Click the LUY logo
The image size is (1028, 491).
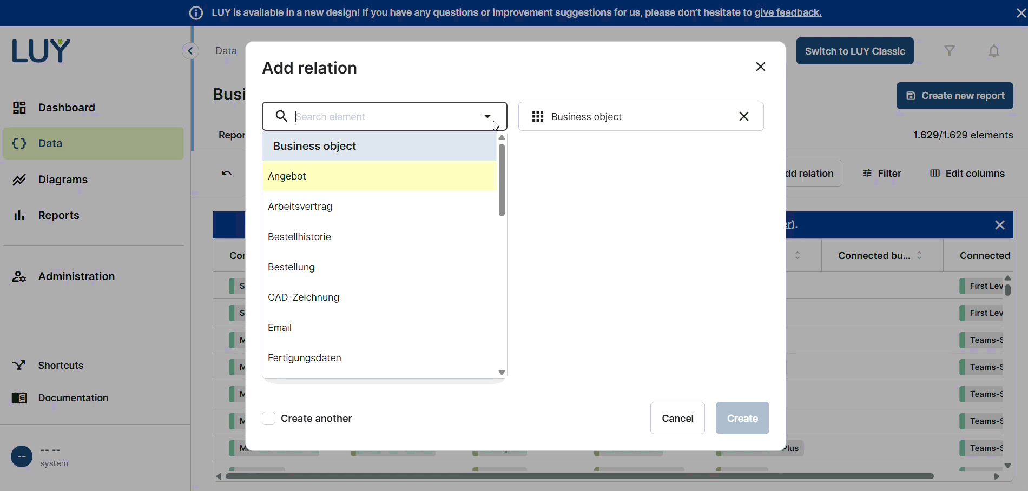tap(41, 50)
